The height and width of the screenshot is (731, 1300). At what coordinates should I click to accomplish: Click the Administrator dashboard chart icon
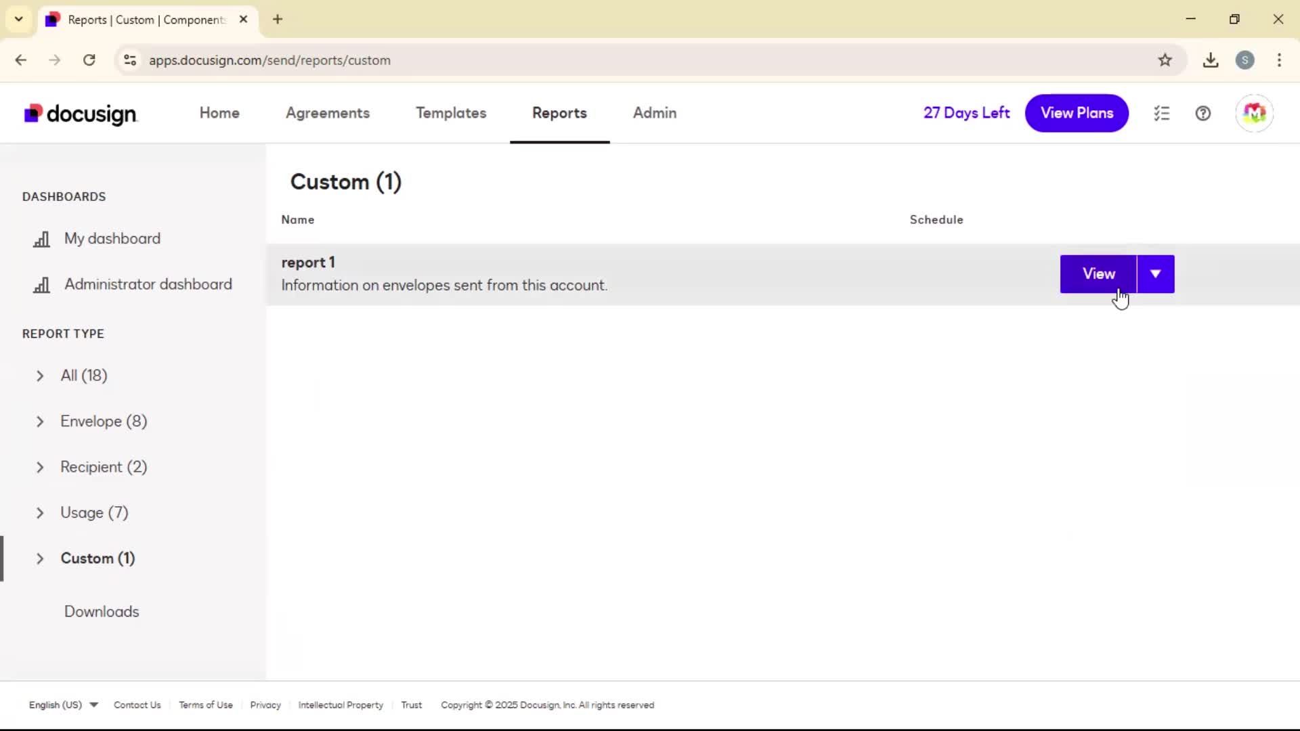[41, 285]
